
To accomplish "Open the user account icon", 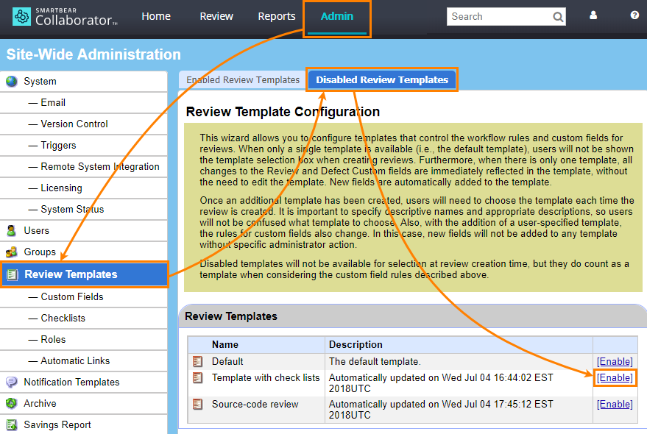I will 593,14.
